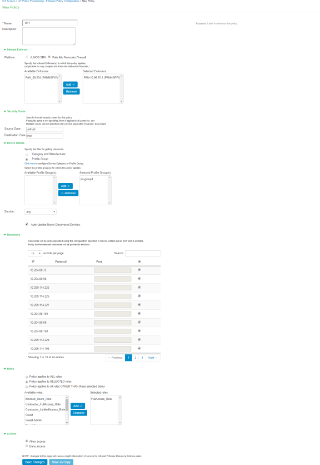This screenshot has width=320, height=465.
Task: Uncheck the resource row for 10.204.88.72
Action: click(139, 270)
